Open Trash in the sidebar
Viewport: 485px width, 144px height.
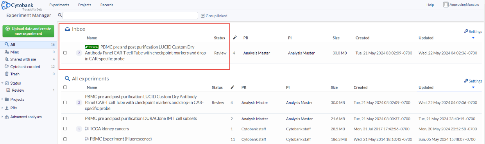tap(15, 74)
